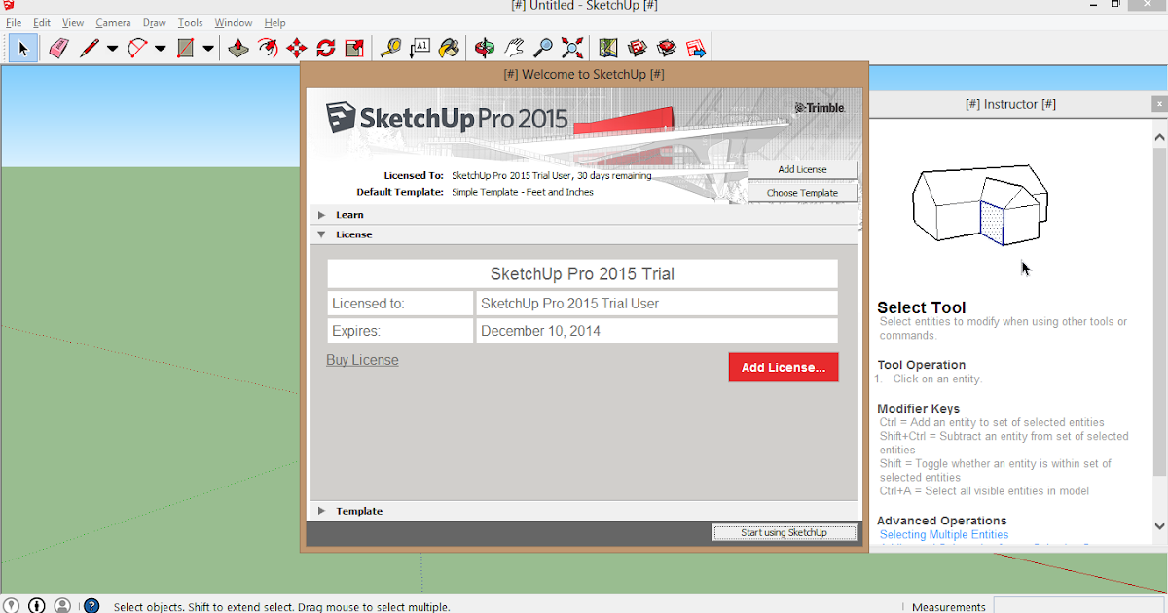This screenshot has height=613, width=1168.
Task: Open the View menu
Action: pos(73,22)
